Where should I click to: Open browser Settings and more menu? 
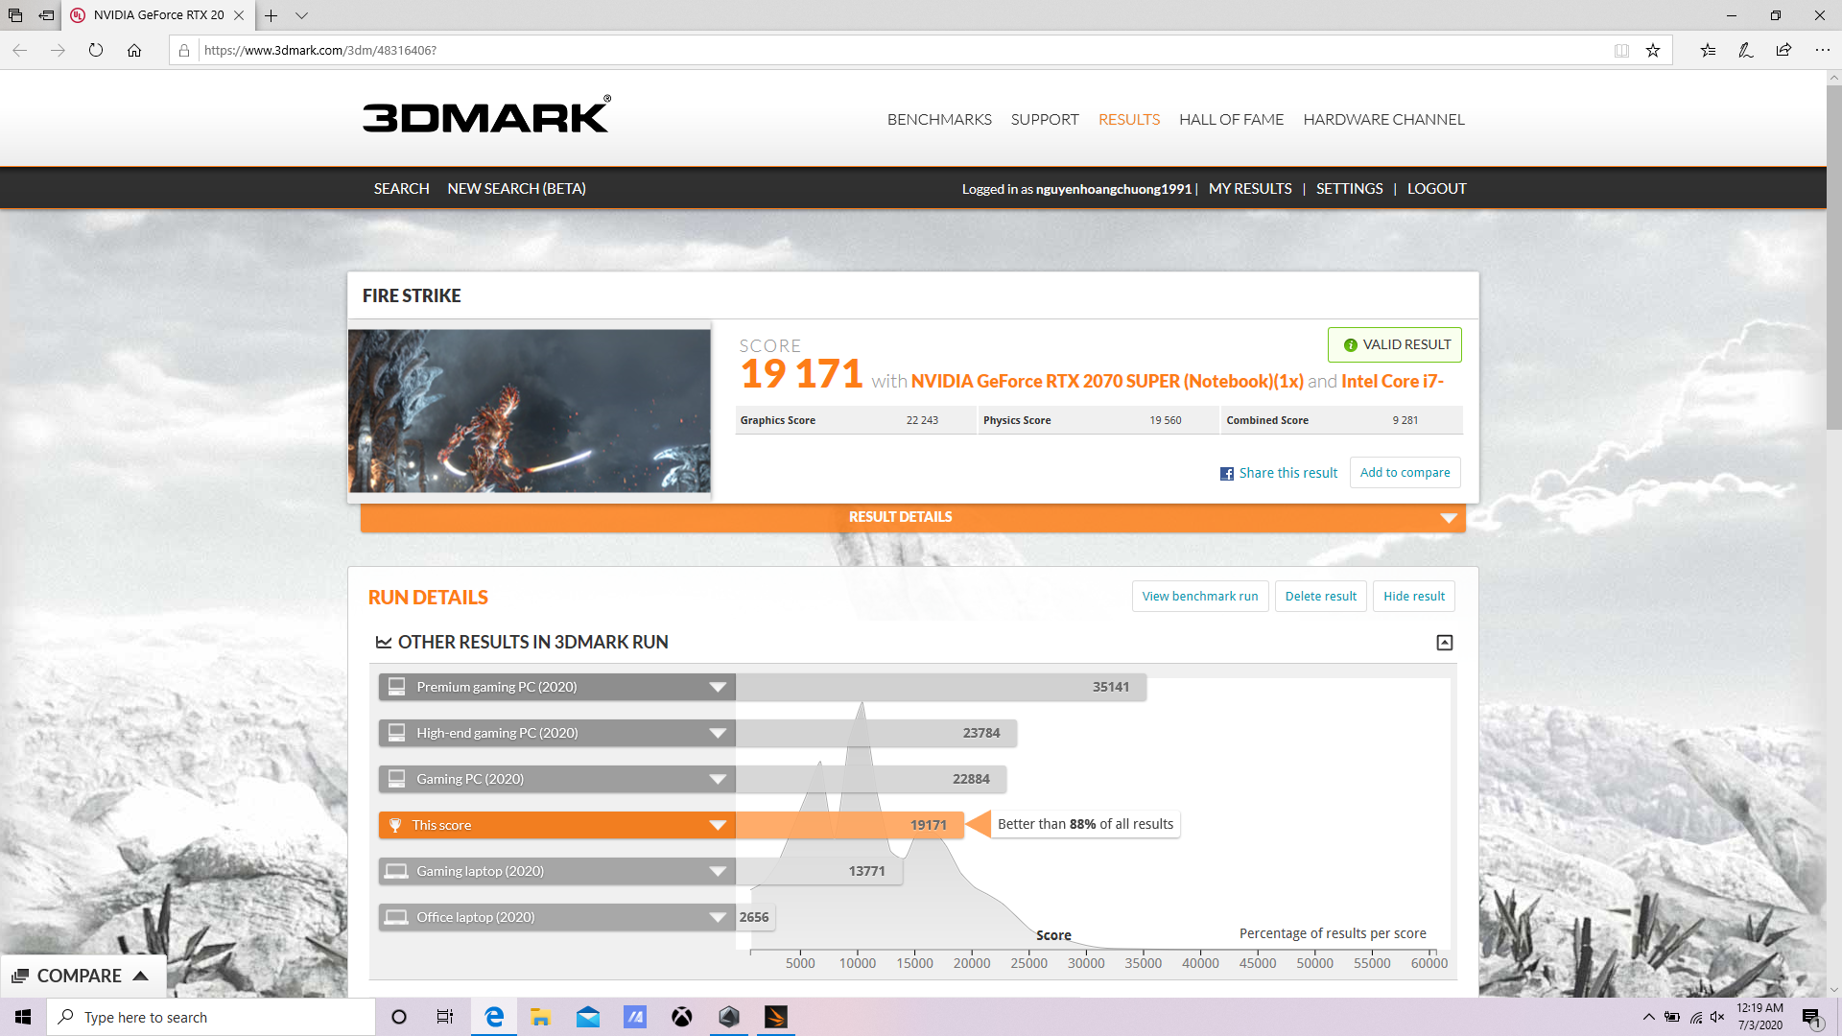(1822, 51)
